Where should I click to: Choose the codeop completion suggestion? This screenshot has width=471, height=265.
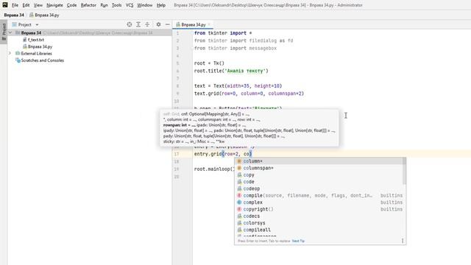pyautogui.click(x=319, y=188)
